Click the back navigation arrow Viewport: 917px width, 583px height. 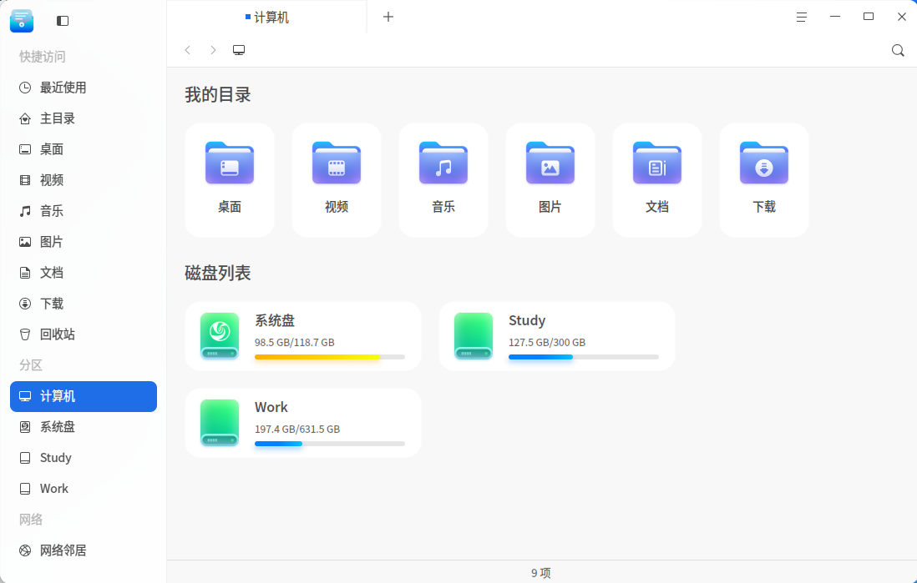(188, 50)
